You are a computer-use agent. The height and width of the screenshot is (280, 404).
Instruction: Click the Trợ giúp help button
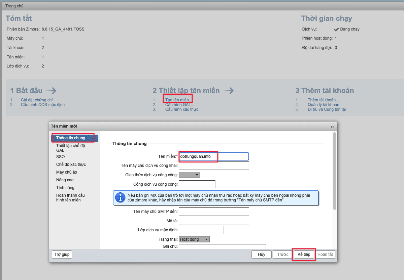coord(62,254)
